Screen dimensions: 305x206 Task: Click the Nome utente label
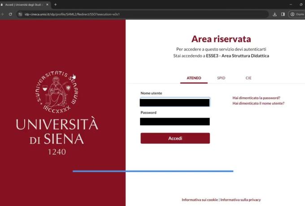(151, 93)
